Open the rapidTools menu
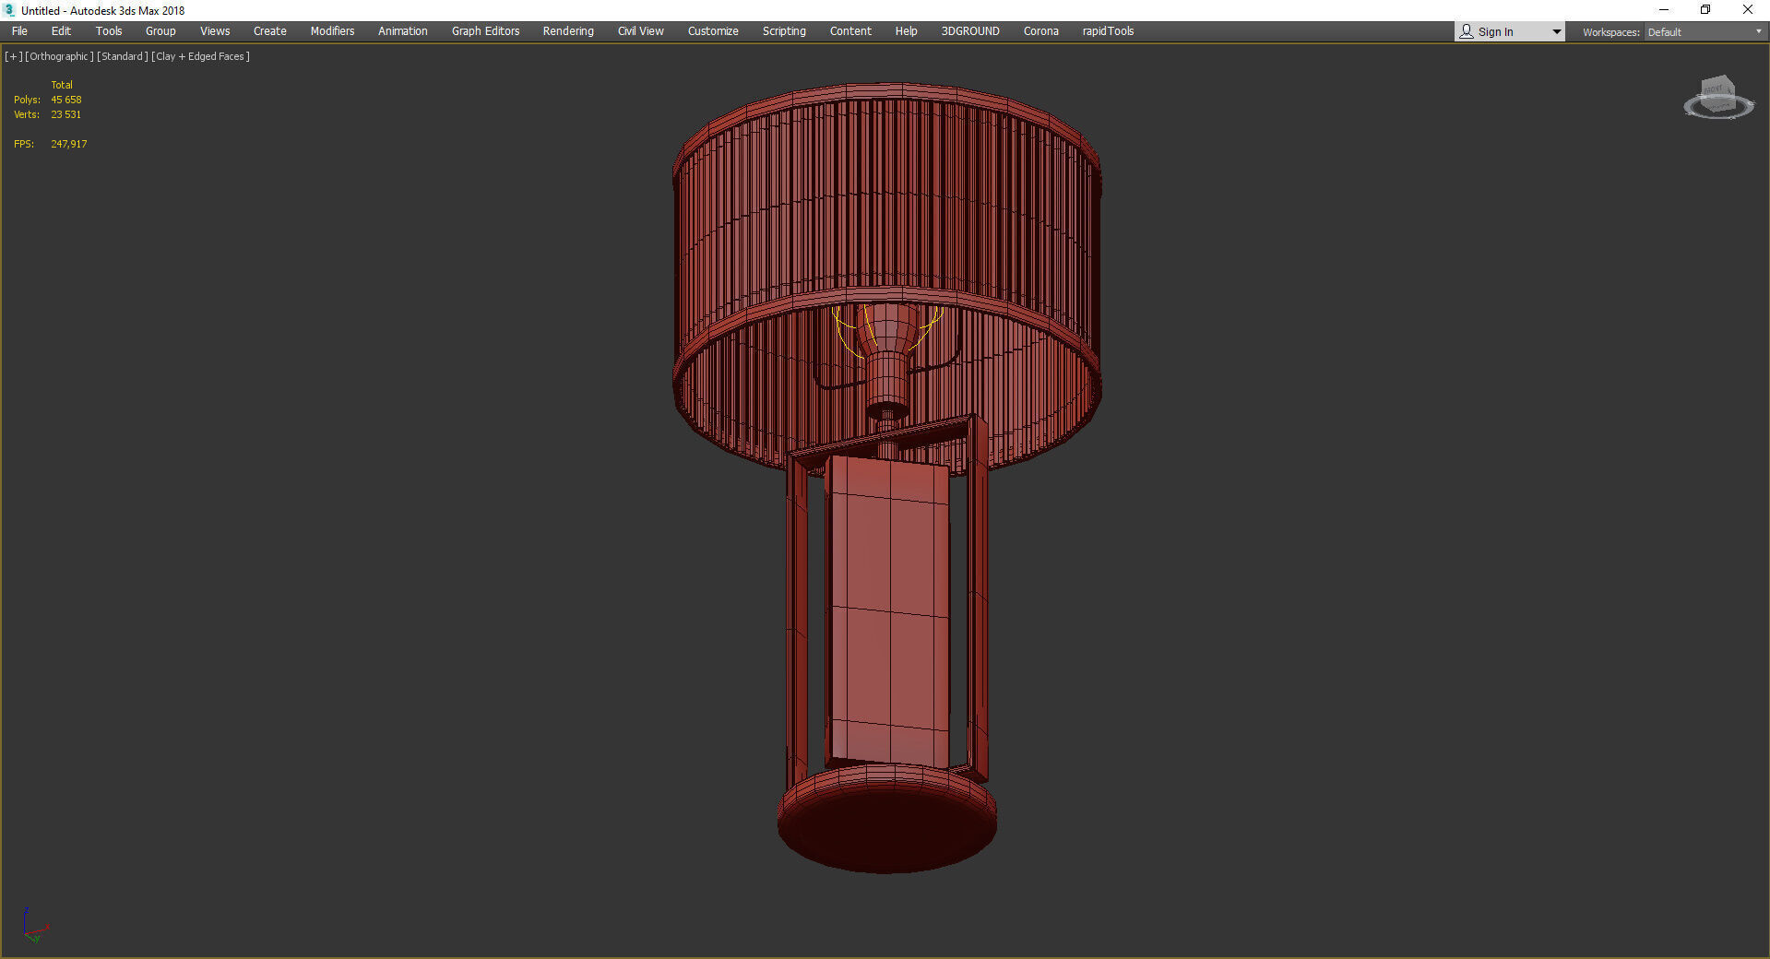Viewport: 1770px width, 959px height. tap(1108, 31)
